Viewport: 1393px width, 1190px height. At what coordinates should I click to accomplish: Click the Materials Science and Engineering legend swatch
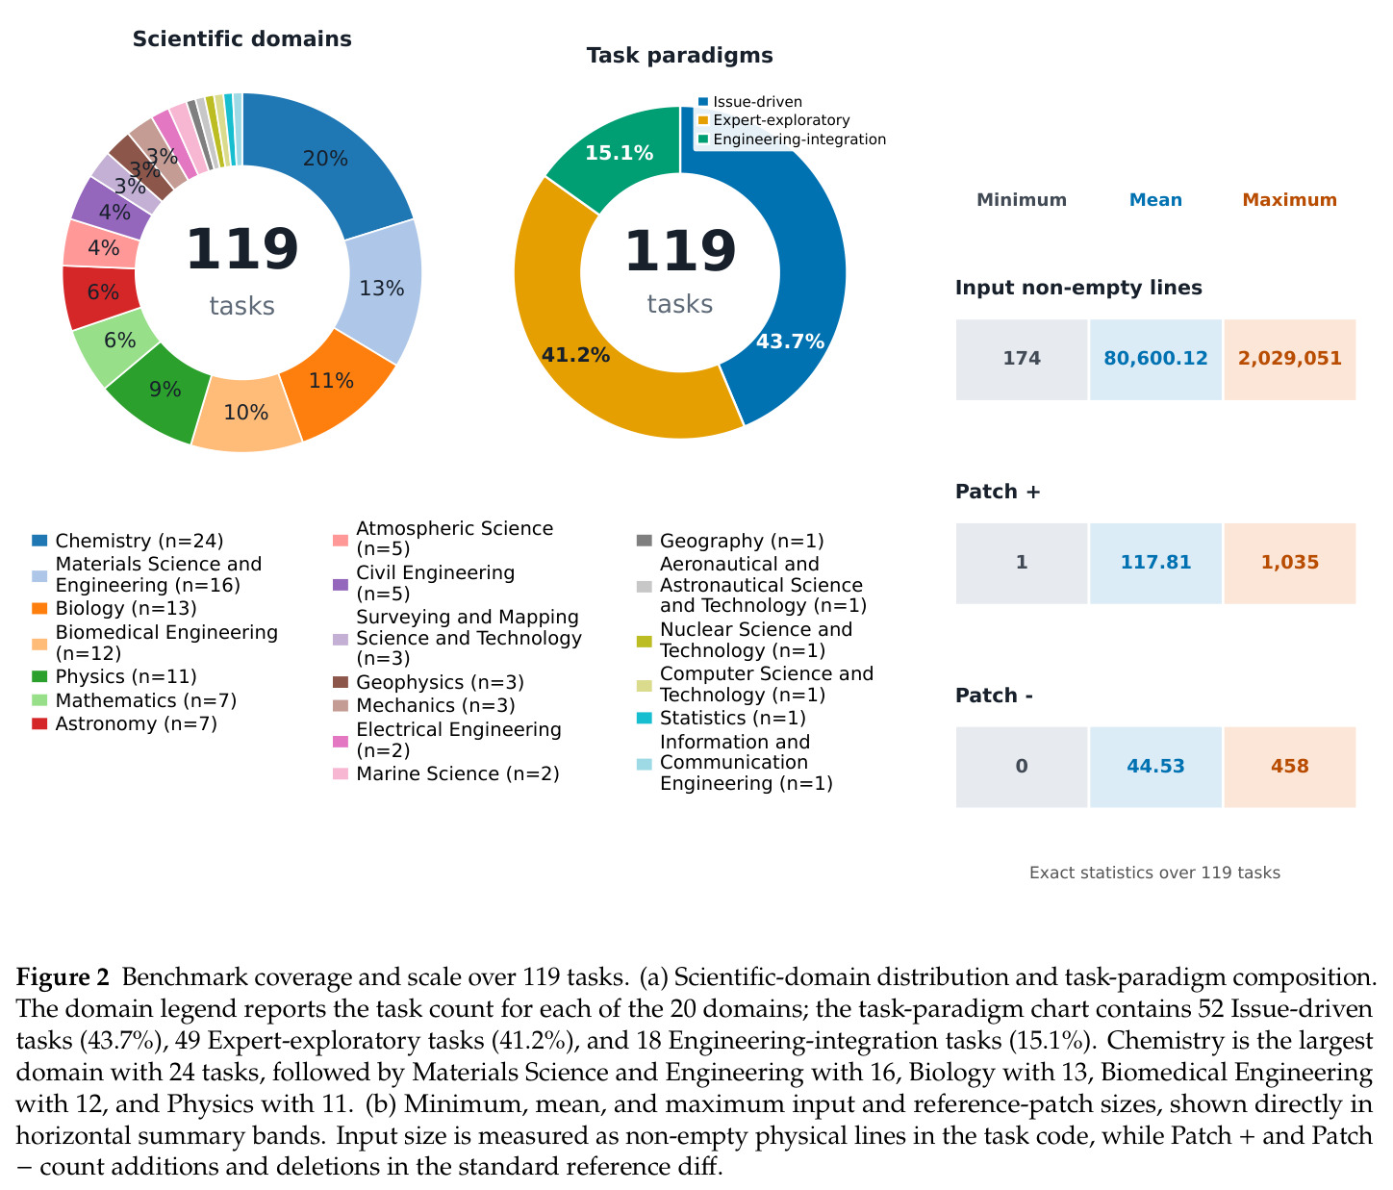39,575
